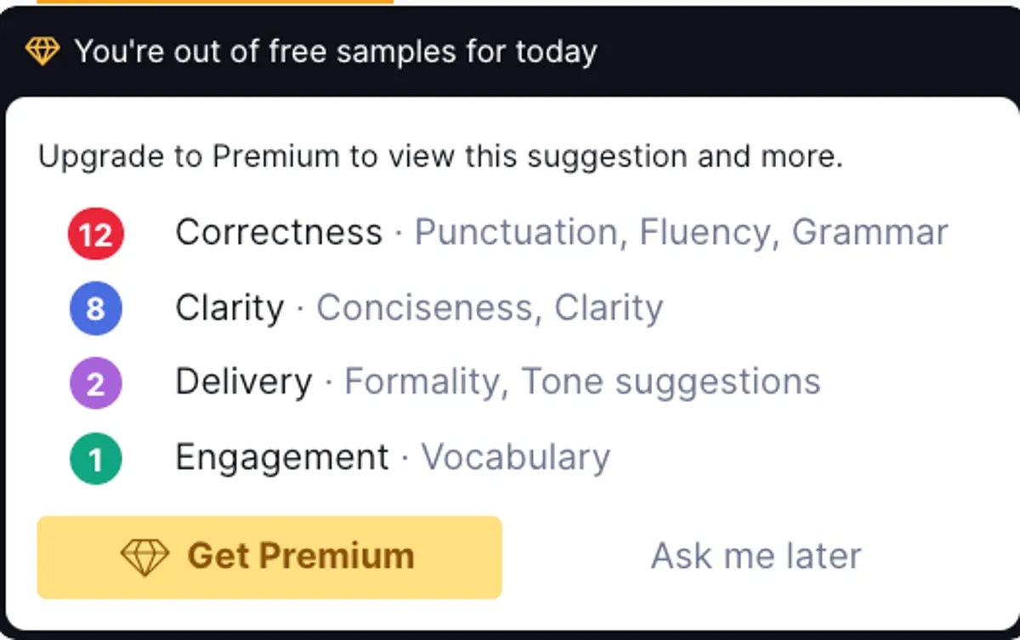
Task: Click the diamond icon in the top banner
Action: point(42,51)
